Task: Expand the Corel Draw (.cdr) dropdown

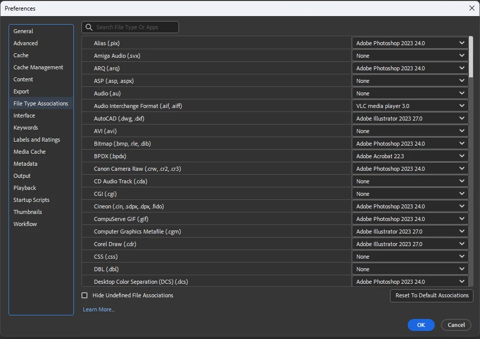Action: 410,244
